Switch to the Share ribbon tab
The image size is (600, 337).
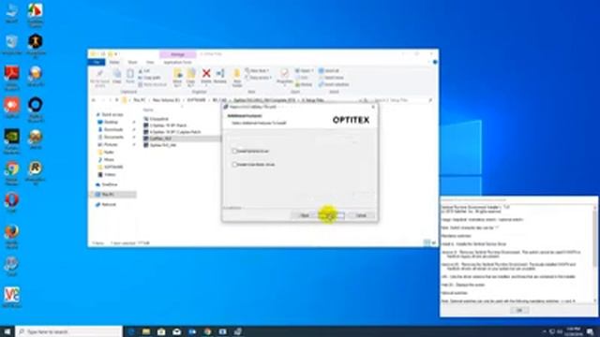click(132, 63)
